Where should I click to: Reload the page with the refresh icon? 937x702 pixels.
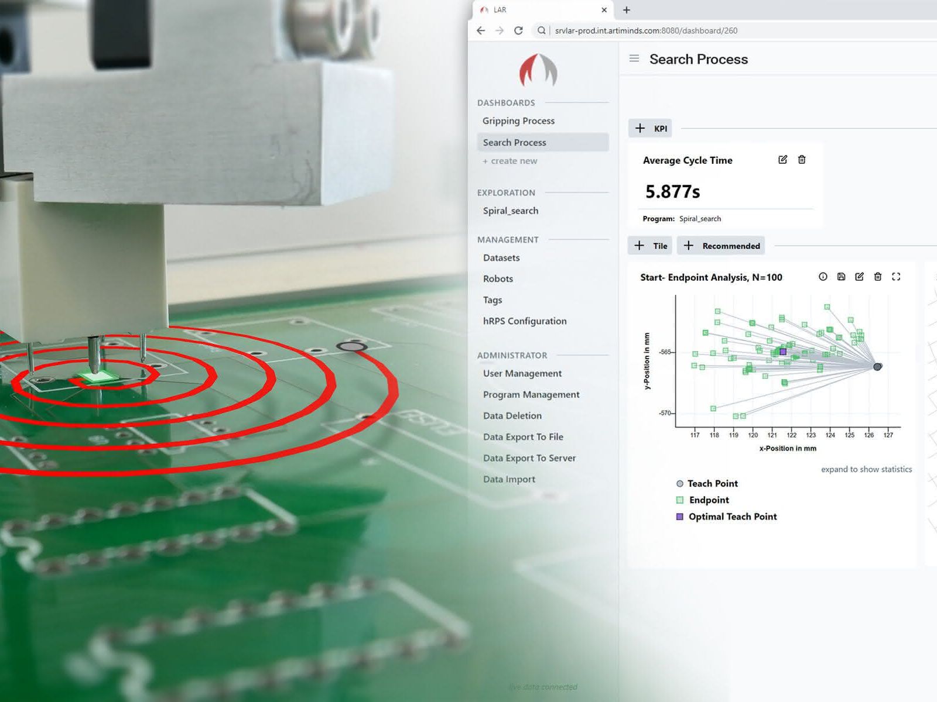click(518, 30)
